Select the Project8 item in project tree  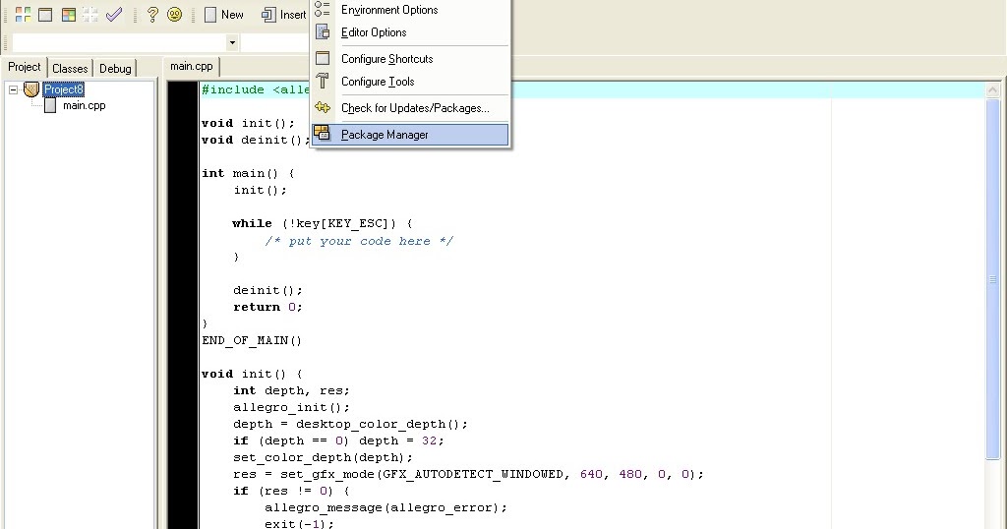(x=64, y=89)
